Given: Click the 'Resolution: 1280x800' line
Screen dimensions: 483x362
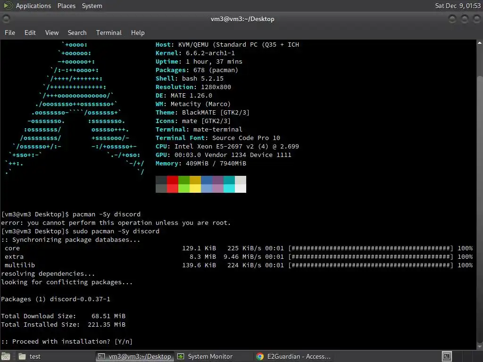Looking at the screenshot, I should [x=193, y=87].
